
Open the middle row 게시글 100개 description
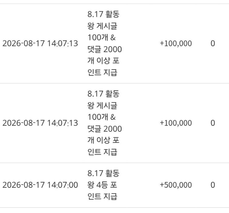(x=104, y=123)
